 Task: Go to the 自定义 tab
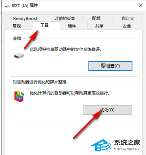tap(127, 18)
